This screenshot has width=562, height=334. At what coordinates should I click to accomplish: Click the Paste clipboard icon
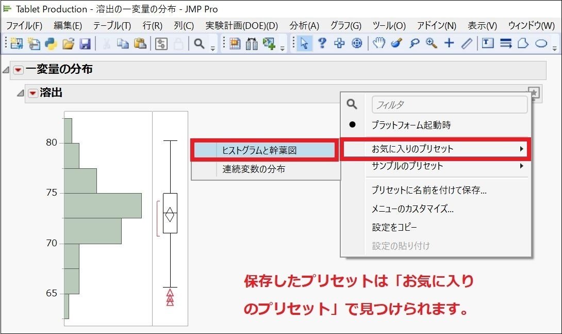click(140, 43)
